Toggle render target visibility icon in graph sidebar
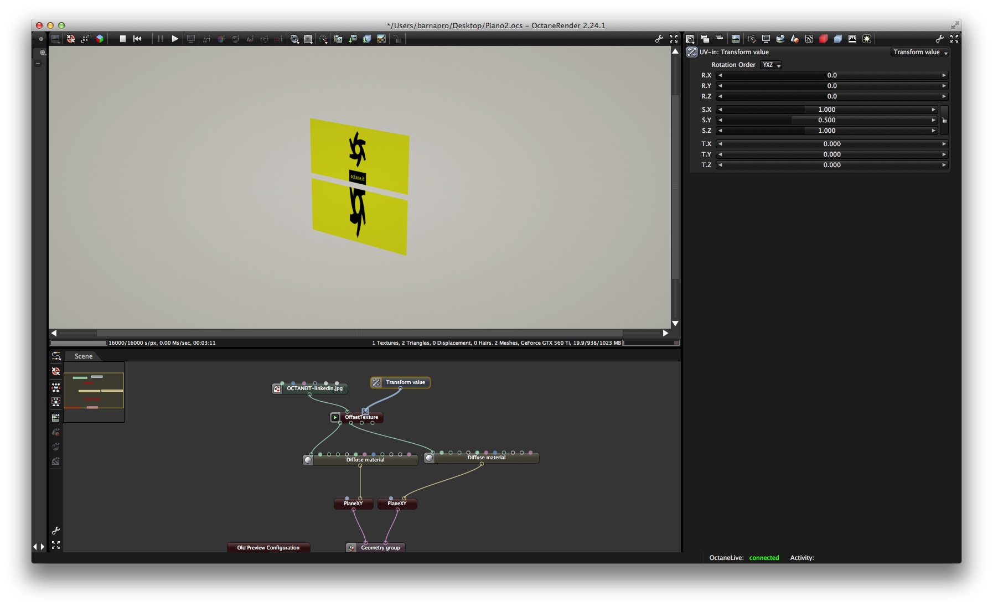 pos(56,417)
